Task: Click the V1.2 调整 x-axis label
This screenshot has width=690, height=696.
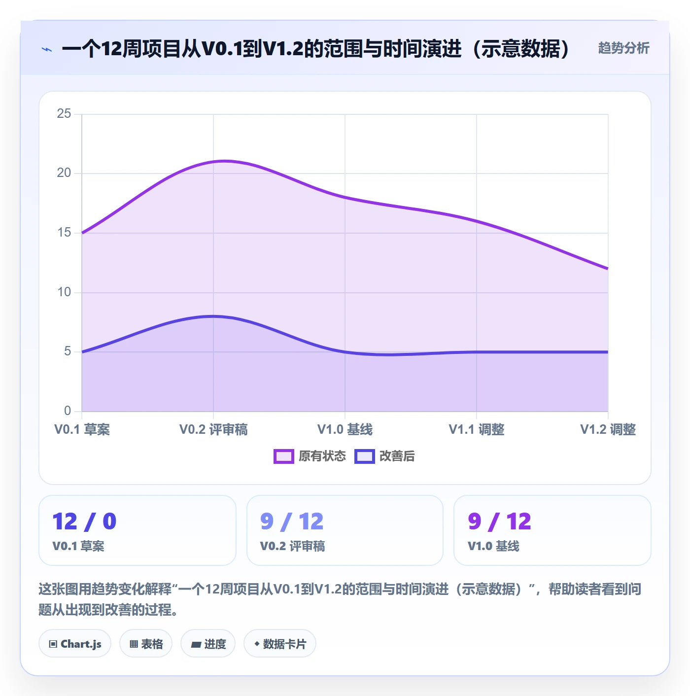Action: pyautogui.click(x=608, y=429)
